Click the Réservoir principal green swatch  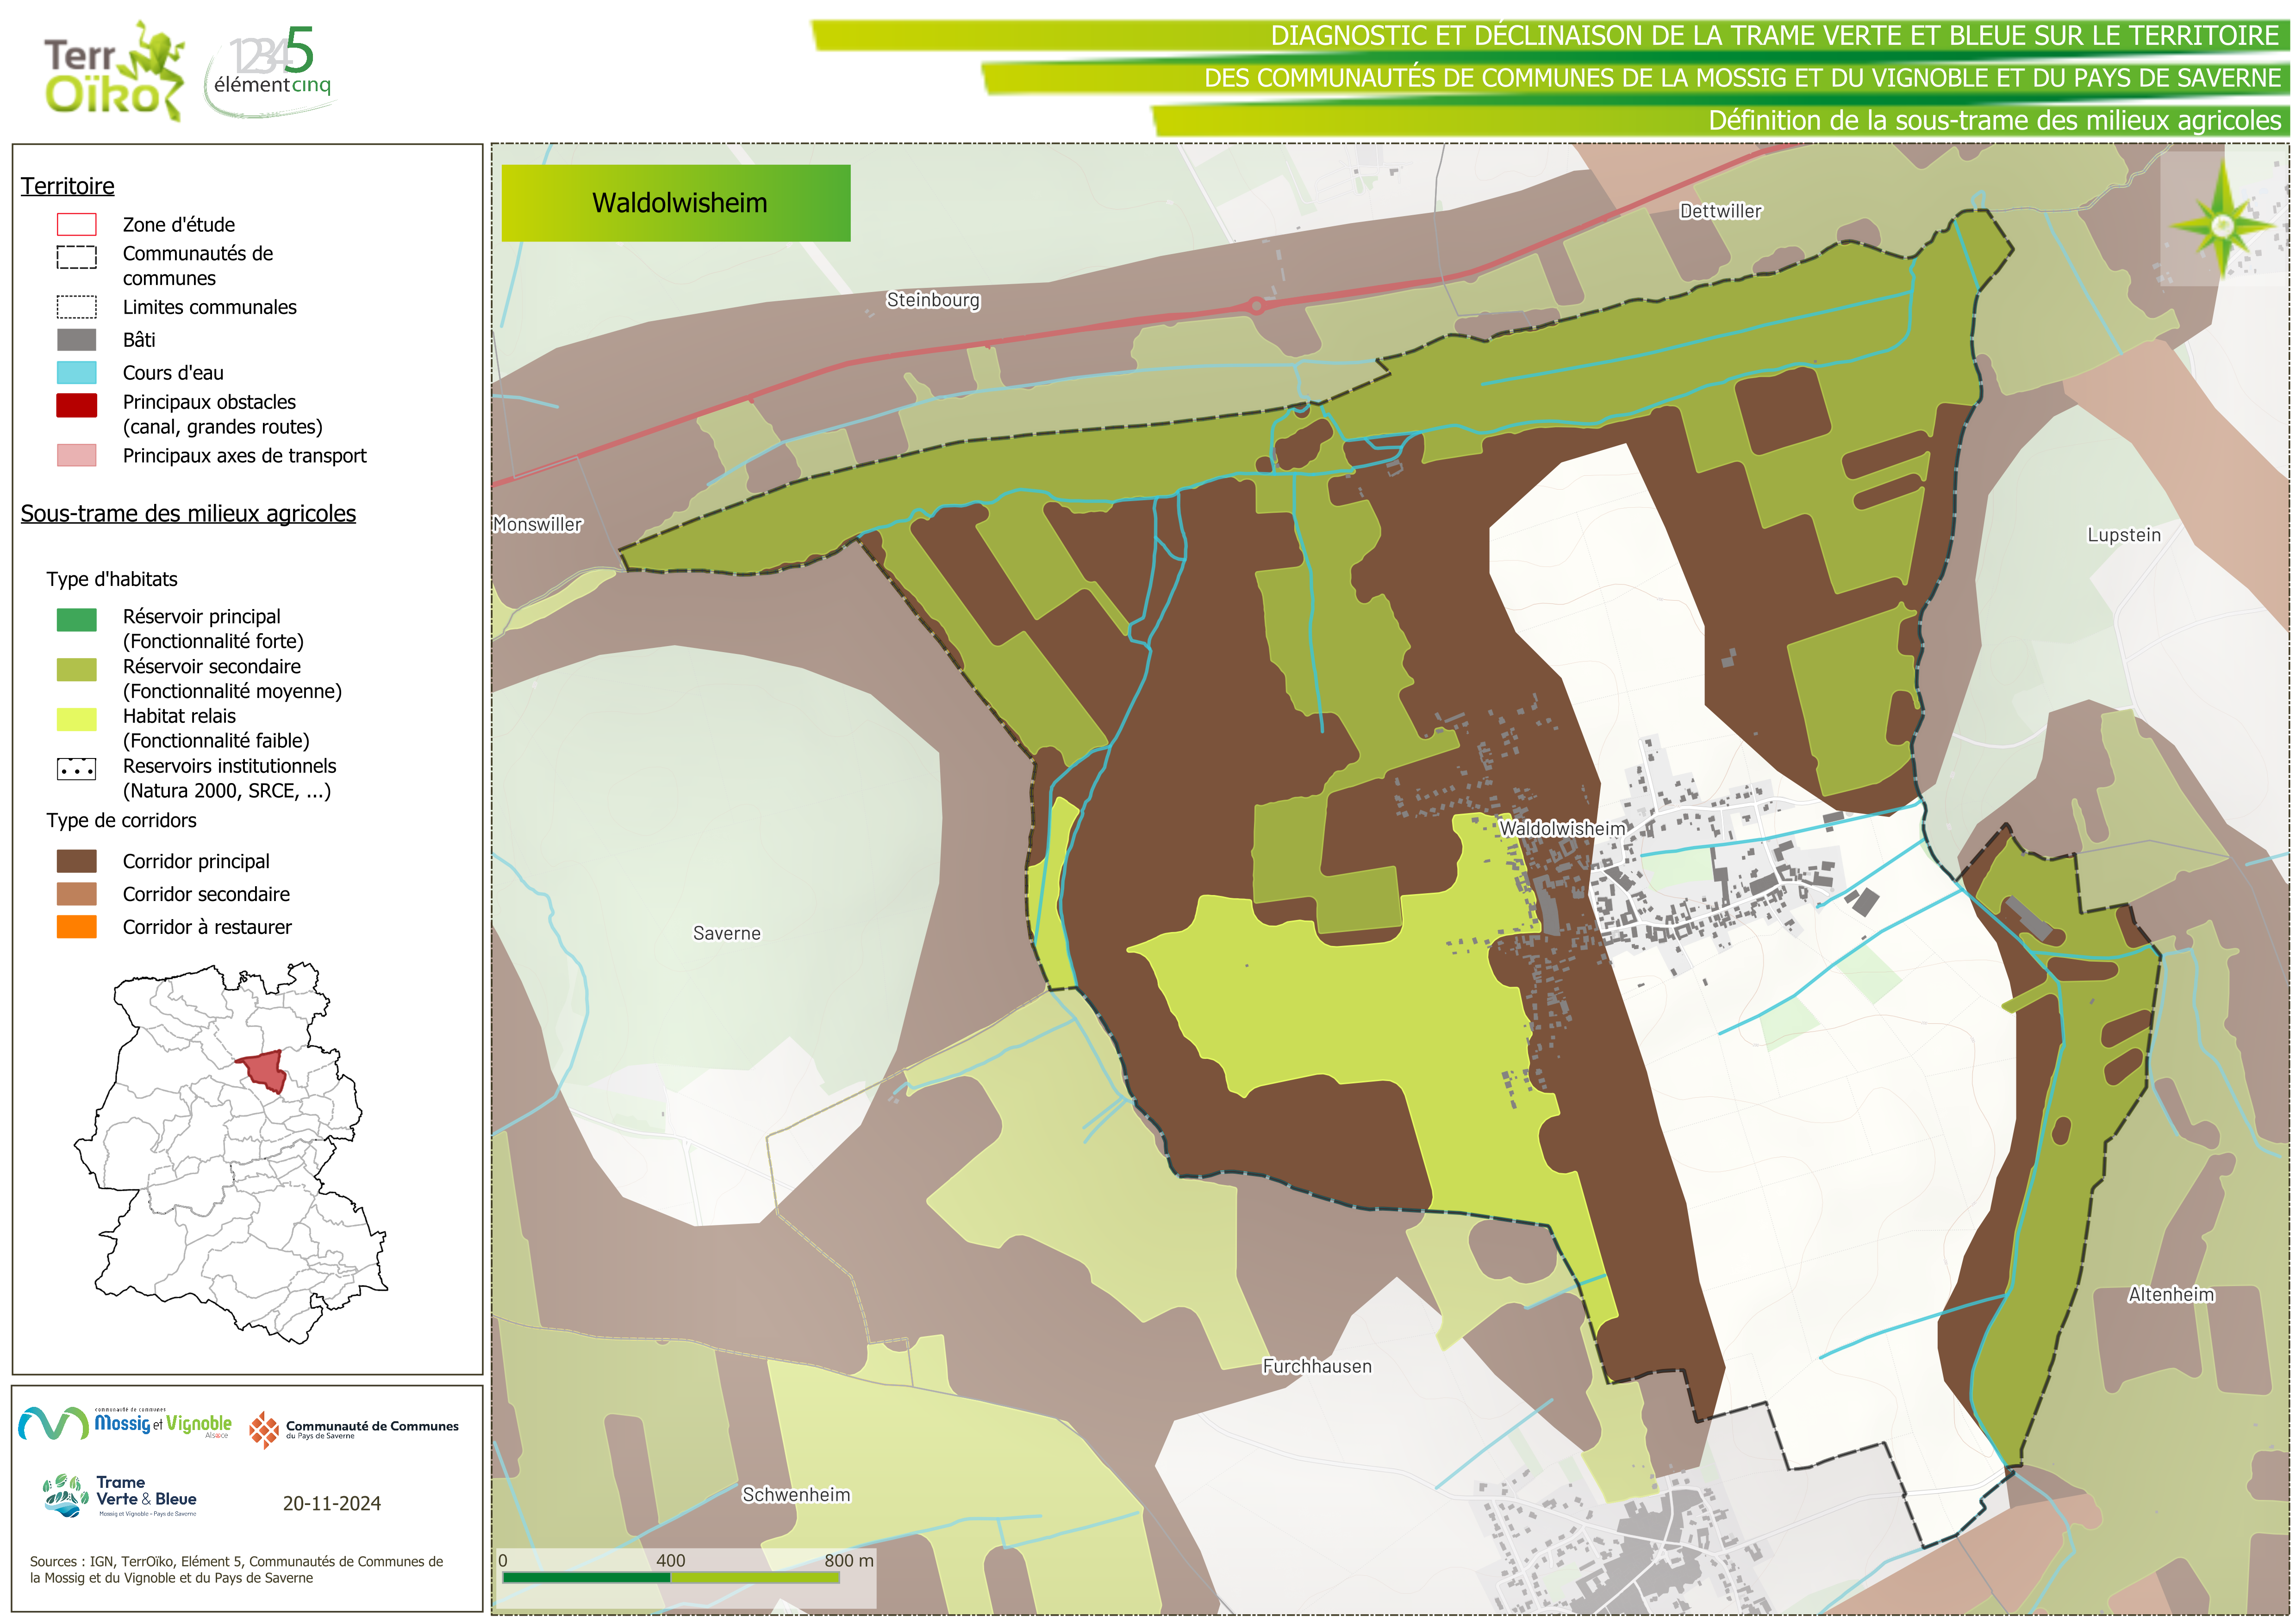click(x=77, y=620)
